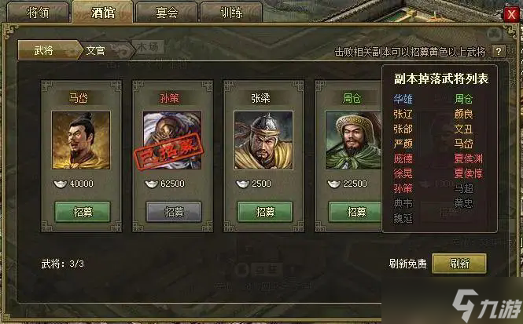Select the 周仓 general portrait
Screen dimensions: 523x324
click(x=354, y=140)
